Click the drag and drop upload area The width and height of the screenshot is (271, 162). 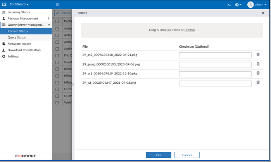(172, 30)
